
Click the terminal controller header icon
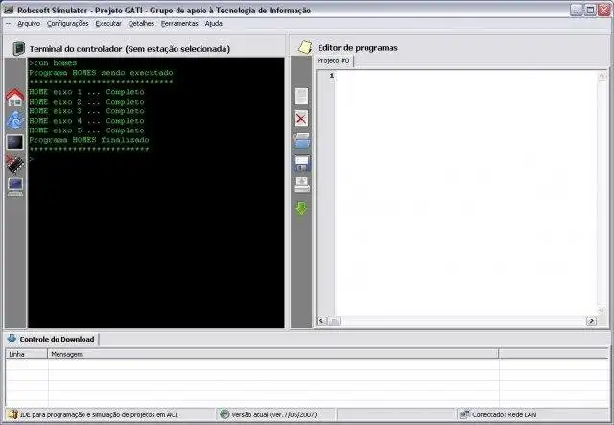(x=18, y=49)
